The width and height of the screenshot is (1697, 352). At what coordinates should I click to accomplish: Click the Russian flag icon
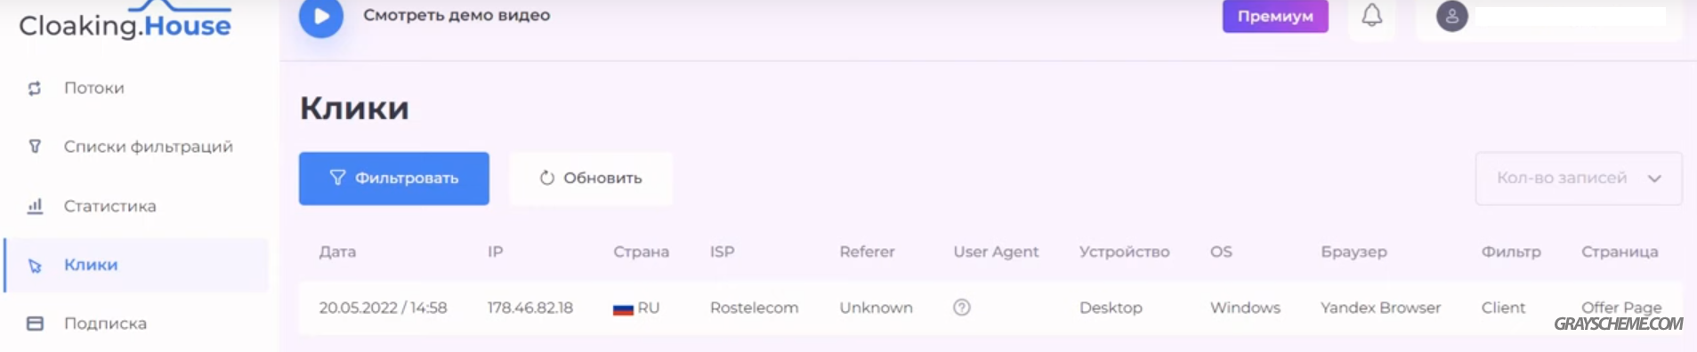(623, 308)
